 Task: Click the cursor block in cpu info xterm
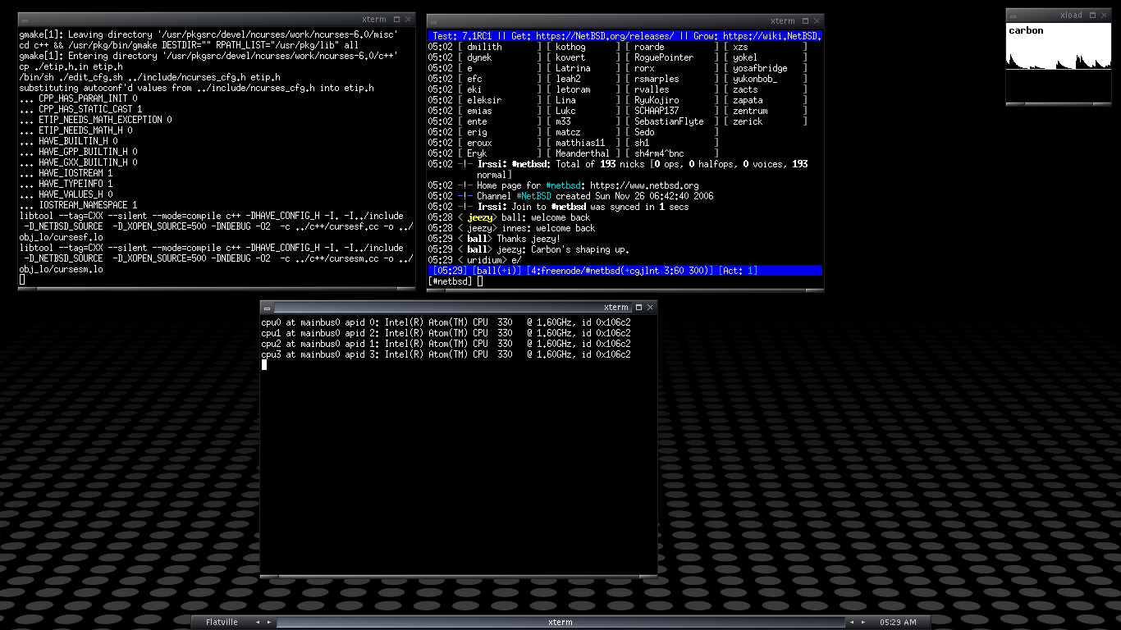[263, 365]
